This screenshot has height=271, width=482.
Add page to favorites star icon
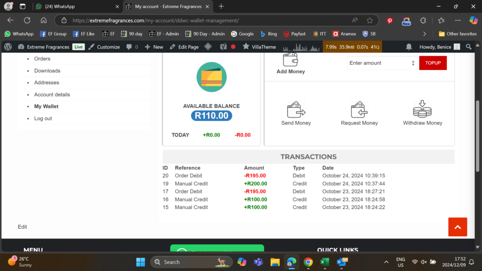tap(370, 21)
